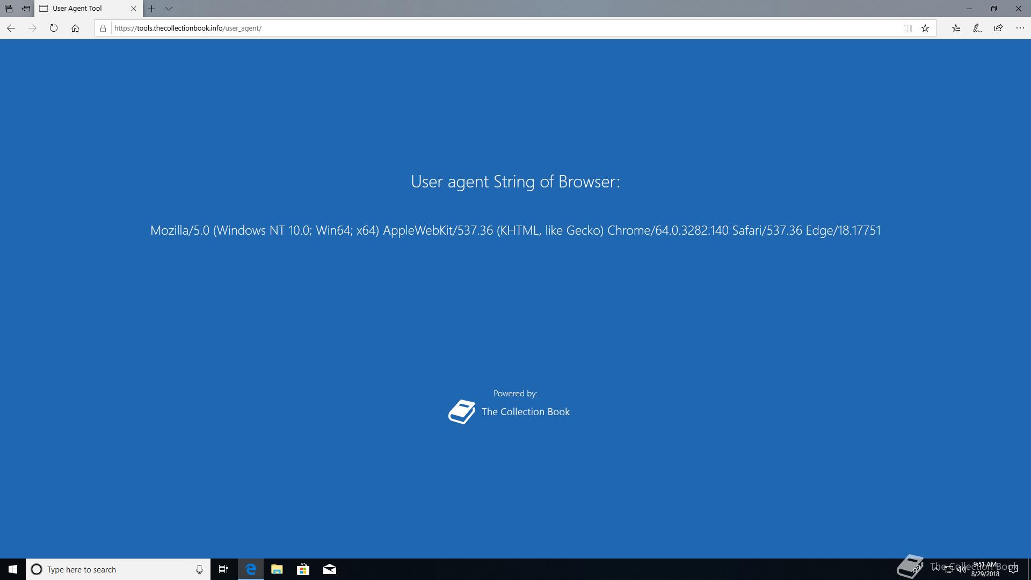Open Settings and more ellipsis menu
This screenshot has width=1031, height=580.
point(1020,28)
